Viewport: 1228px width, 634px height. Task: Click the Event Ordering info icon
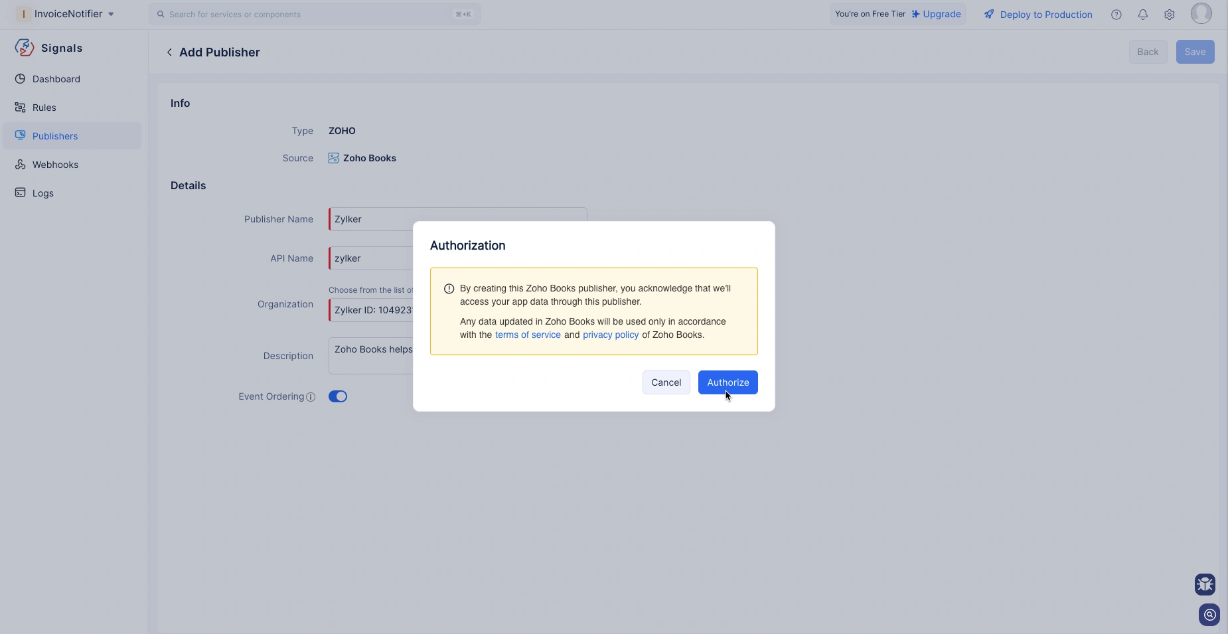coord(311,397)
